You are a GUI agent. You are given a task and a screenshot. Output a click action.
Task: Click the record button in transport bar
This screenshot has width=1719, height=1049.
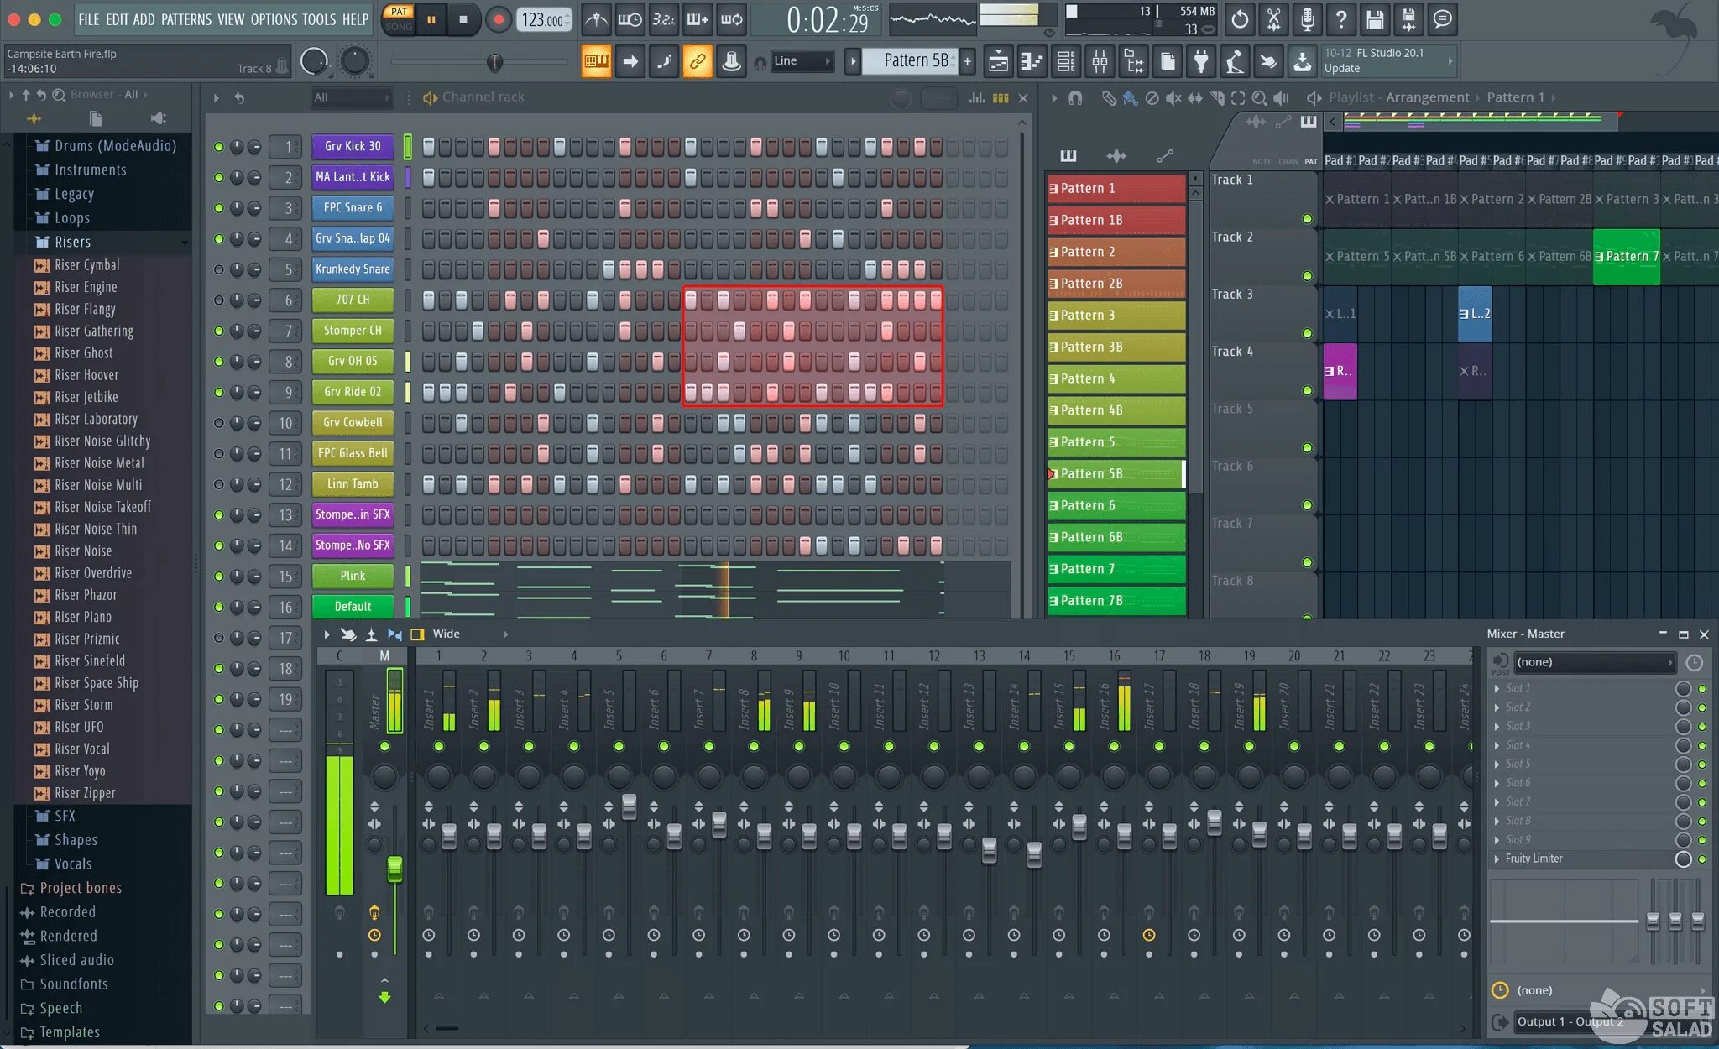point(499,18)
